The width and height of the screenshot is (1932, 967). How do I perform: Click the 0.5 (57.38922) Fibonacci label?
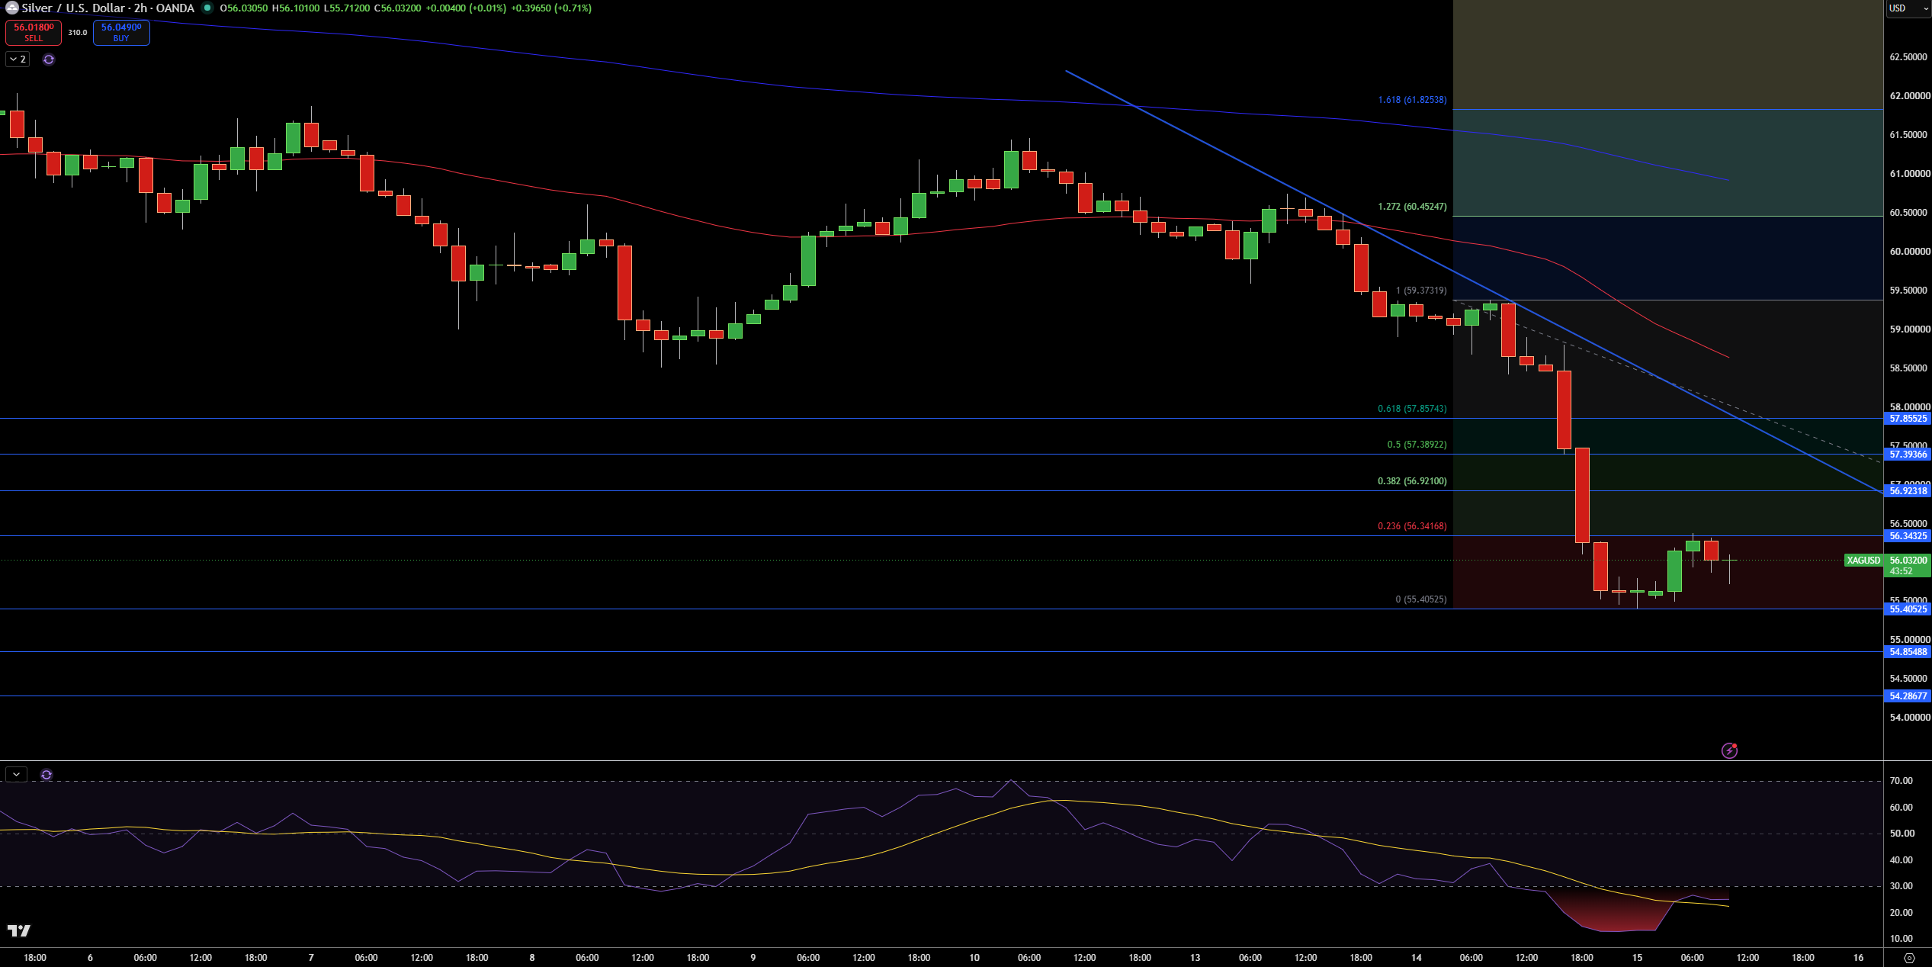coord(1417,445)
